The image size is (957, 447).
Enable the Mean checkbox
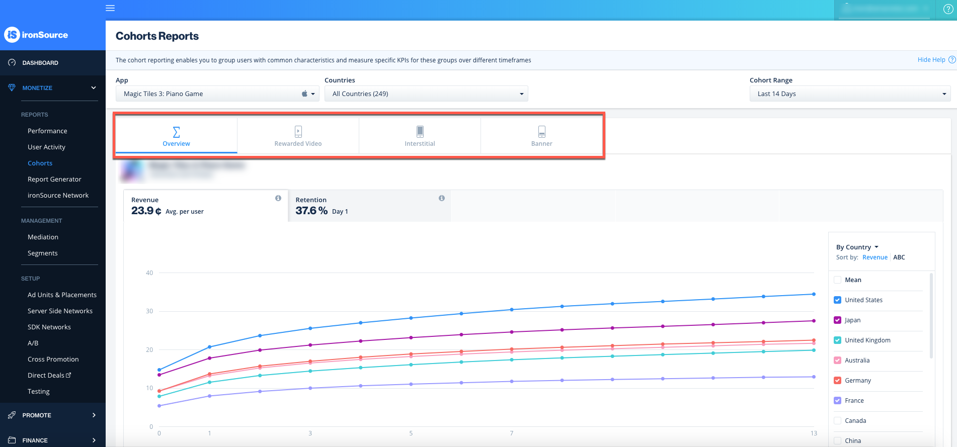click(838, 280)
